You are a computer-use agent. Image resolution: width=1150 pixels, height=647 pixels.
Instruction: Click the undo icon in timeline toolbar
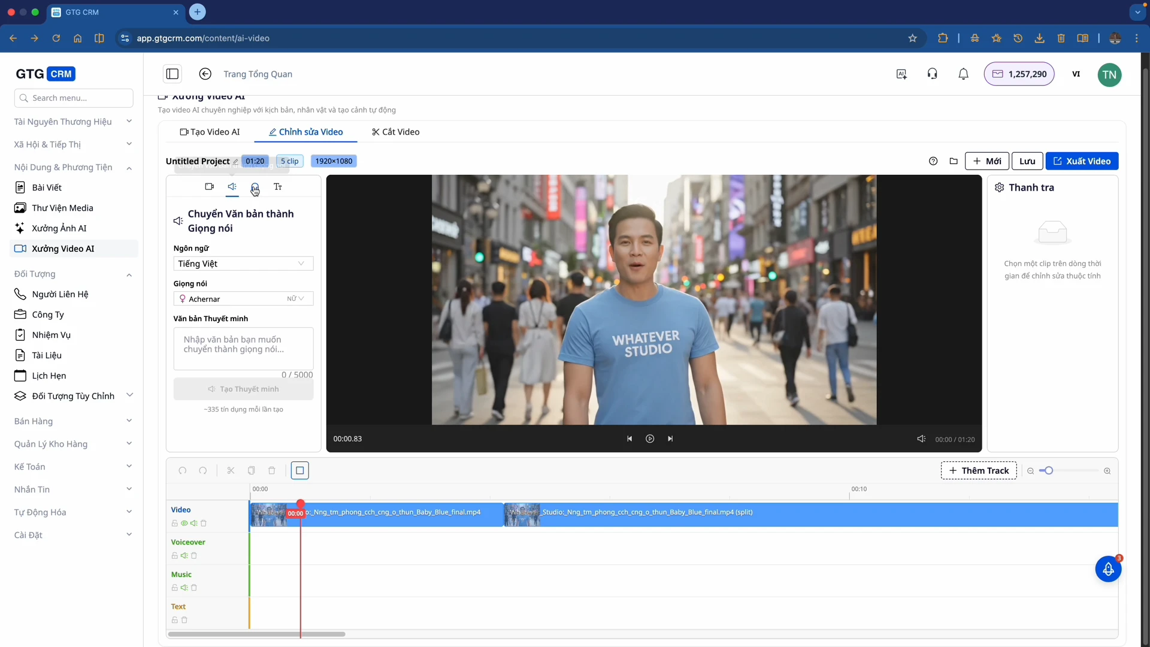pos(183,471)
